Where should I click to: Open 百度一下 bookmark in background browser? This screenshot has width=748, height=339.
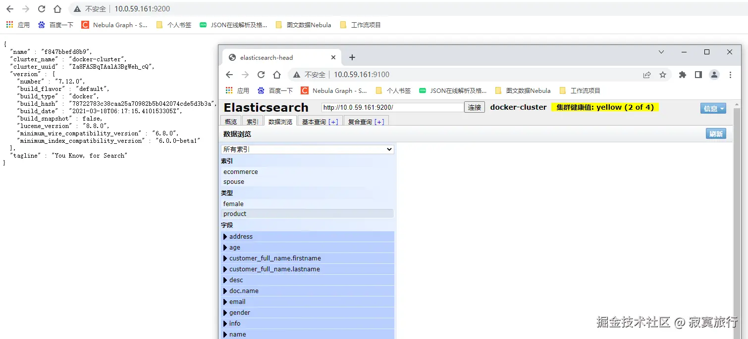point(55,25)
